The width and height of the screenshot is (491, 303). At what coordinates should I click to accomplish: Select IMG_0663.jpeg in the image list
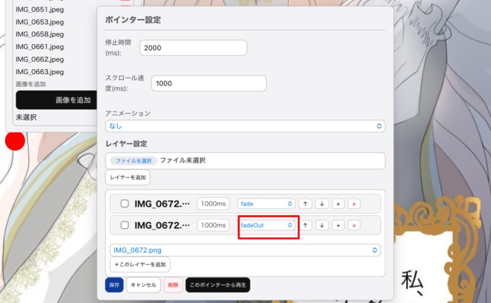click(40, 72)
